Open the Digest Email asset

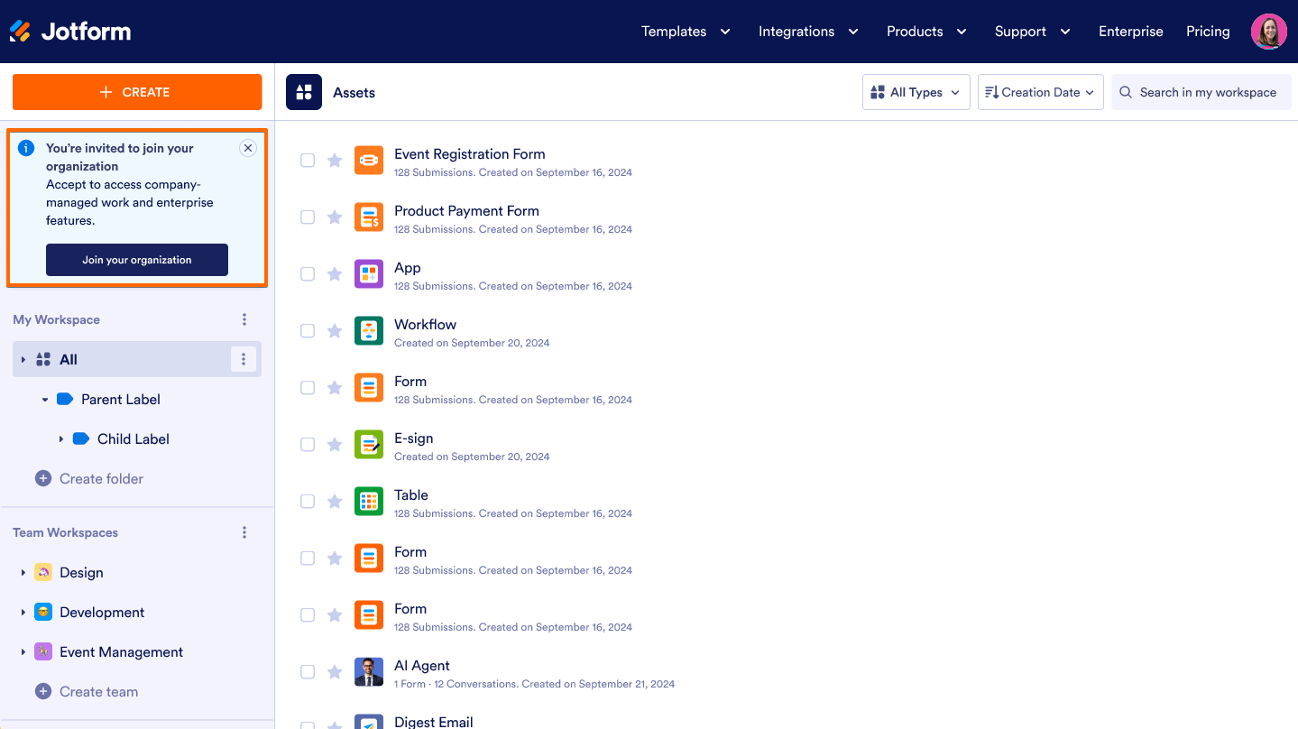point(434,722)
